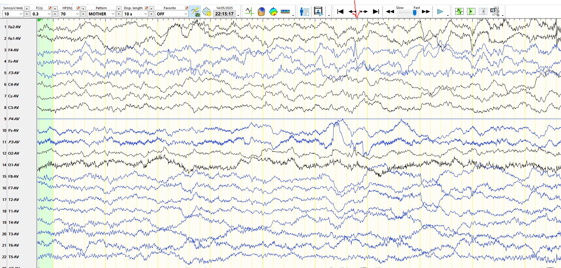Jump to the start of recording
The width and height of the screenshot is (561, 268).
coord(340,12)
